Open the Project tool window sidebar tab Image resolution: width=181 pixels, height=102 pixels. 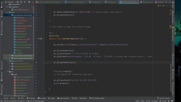click(x=2, y=5)
